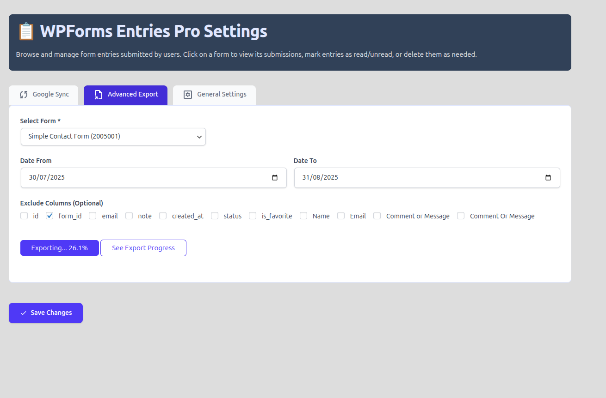Click the checkmark icon on Save Changes

click(x=24, y=313)
